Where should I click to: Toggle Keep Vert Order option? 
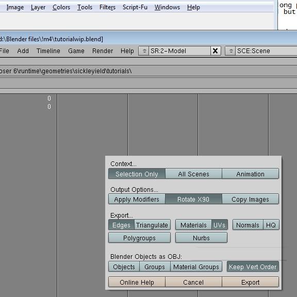click(x=253, y=267)
